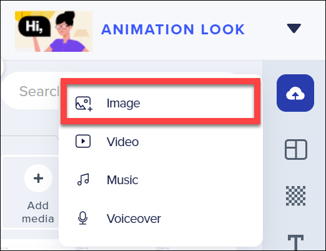Click the microphone voiceover icon
The height and width of the screenshot is (251, 326).
[82, 218]
